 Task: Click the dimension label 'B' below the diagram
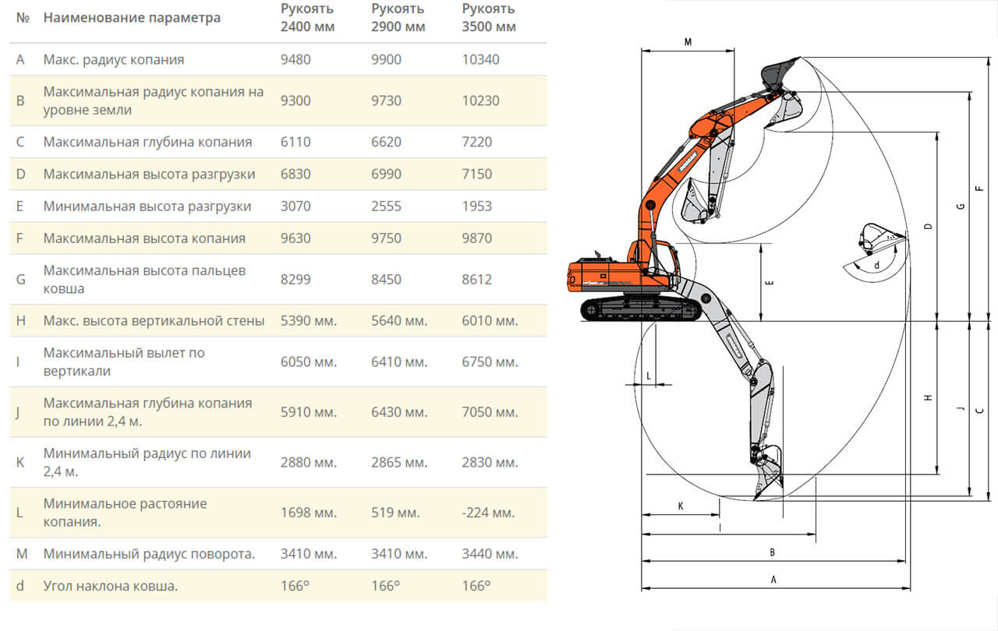[x=771, y=552]
